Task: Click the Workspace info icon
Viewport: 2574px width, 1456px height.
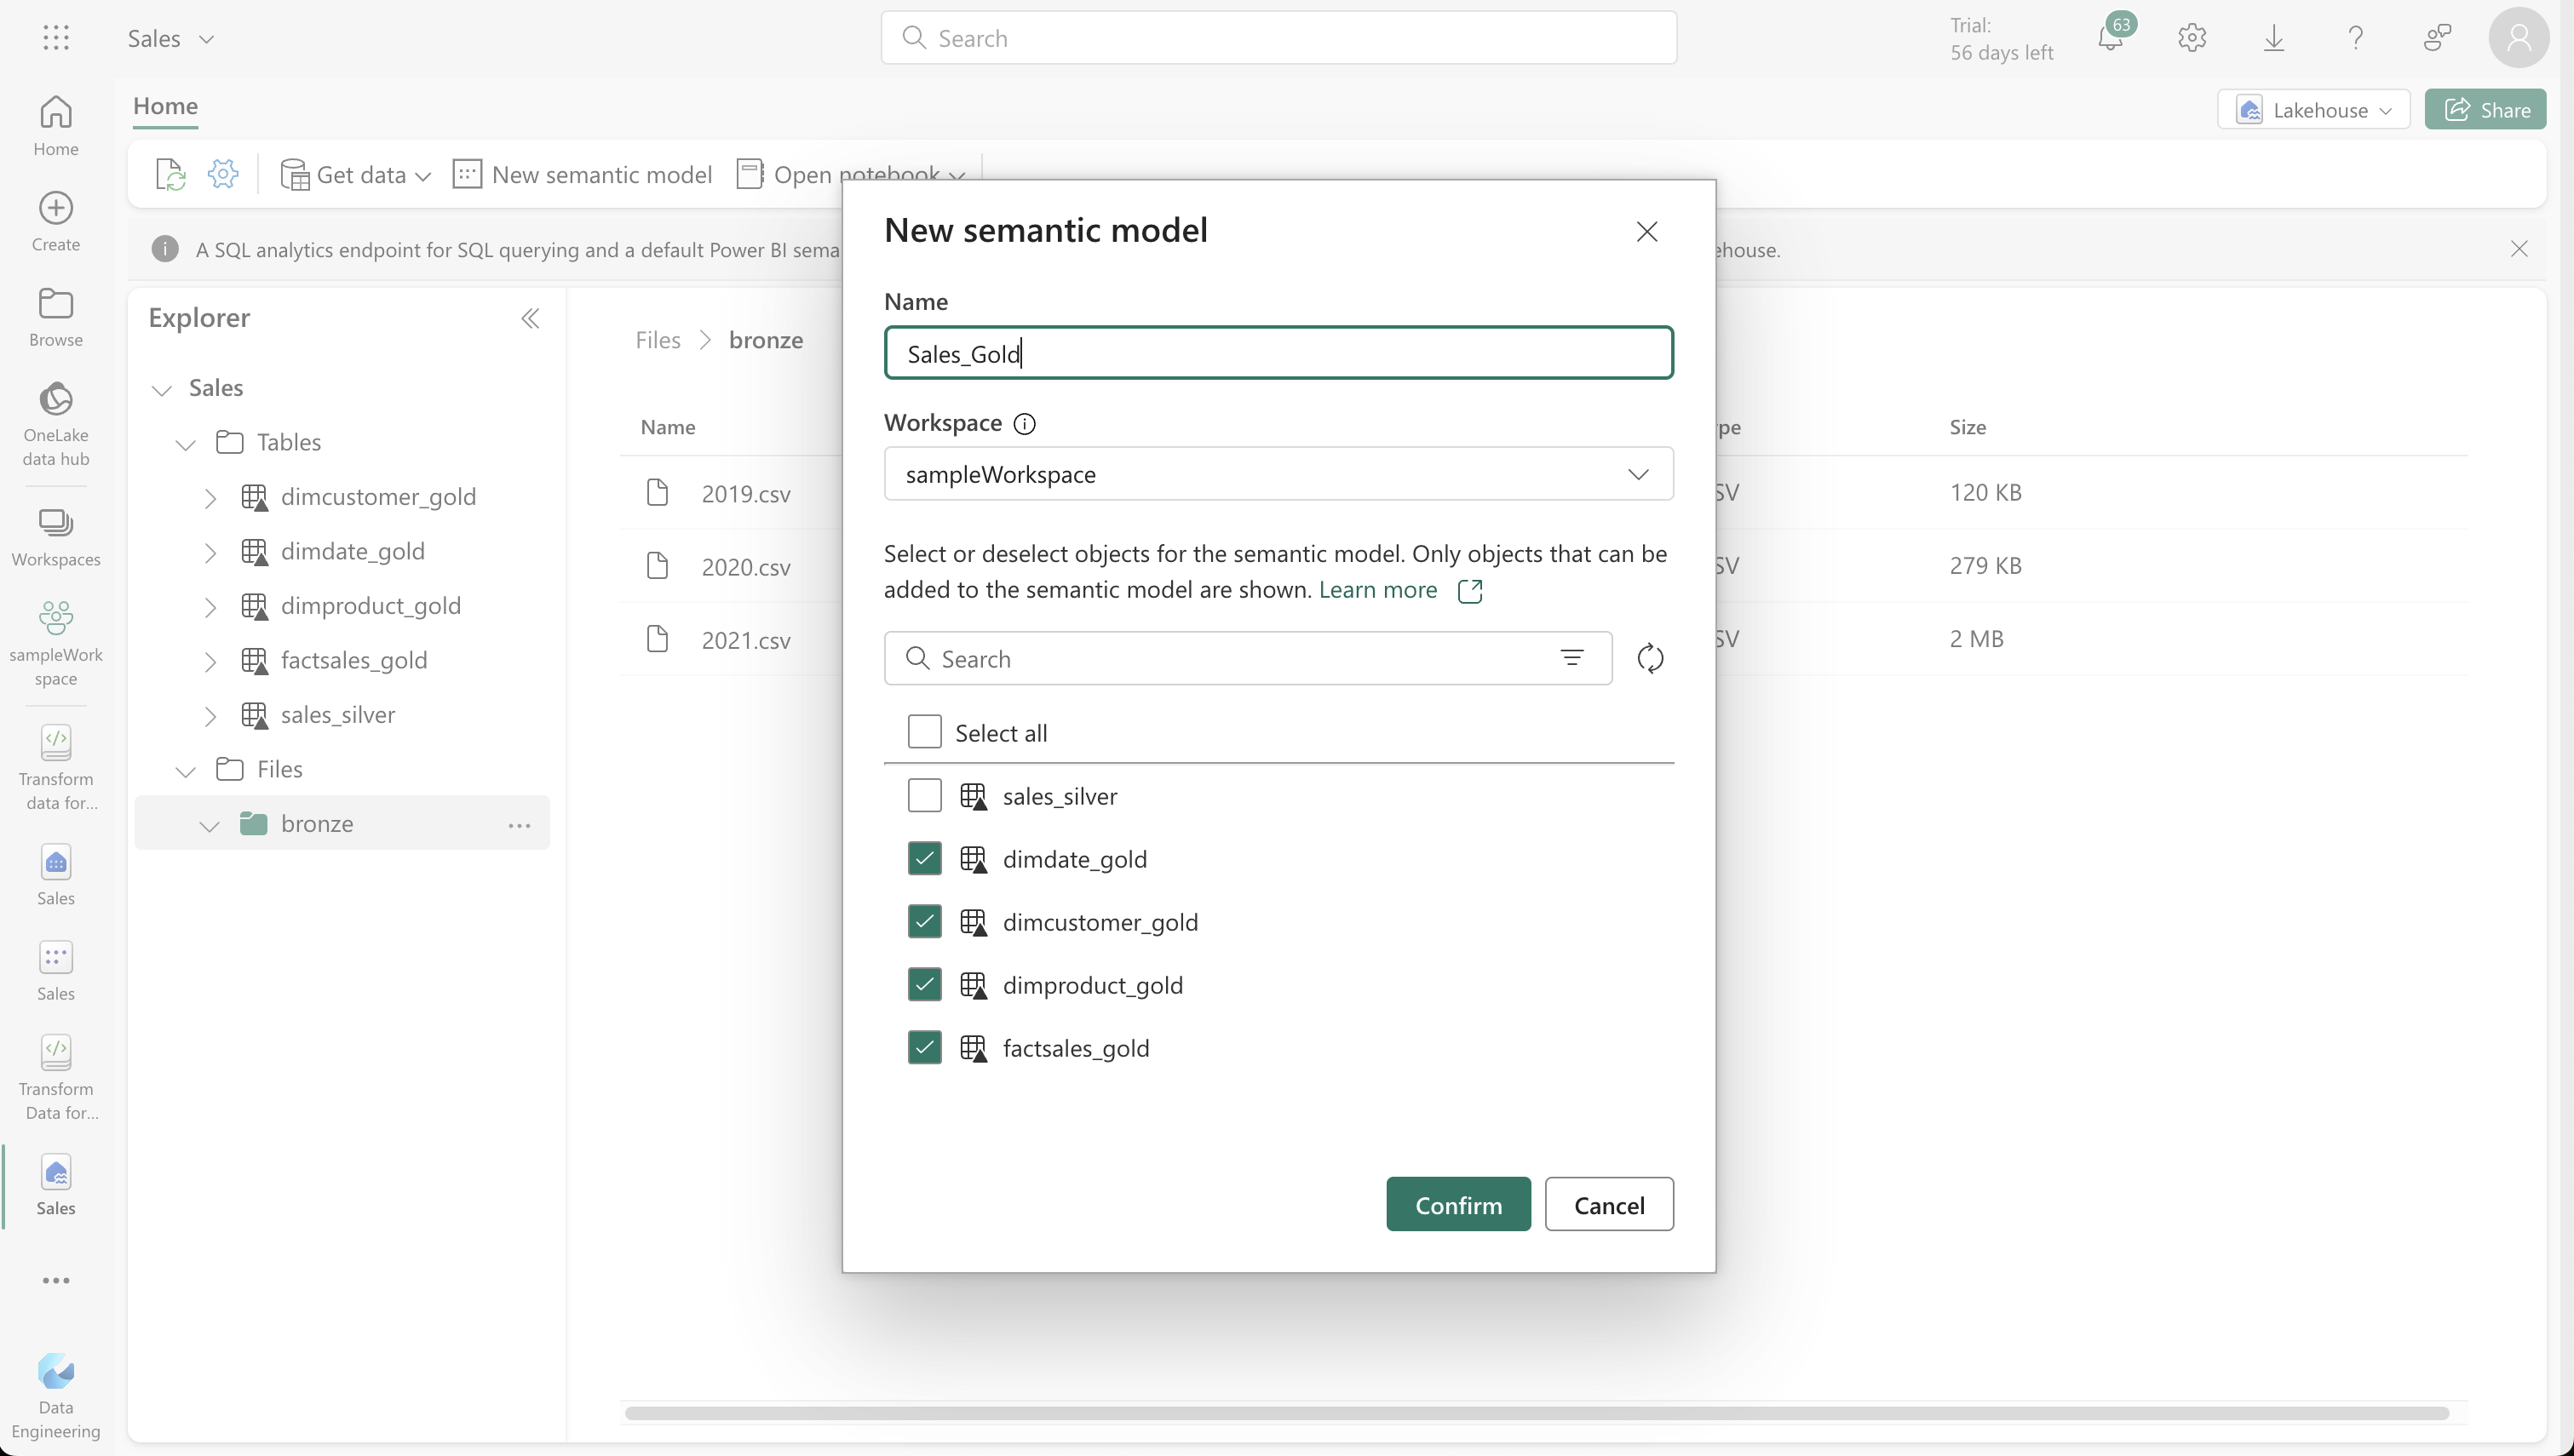Action: pyautogui.click(x=1024, y=423)
